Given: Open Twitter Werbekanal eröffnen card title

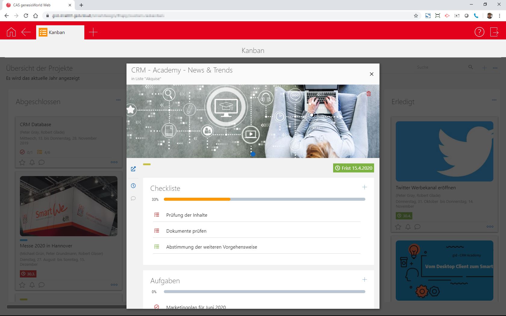Looking at the screenshot, I should 426,187.
